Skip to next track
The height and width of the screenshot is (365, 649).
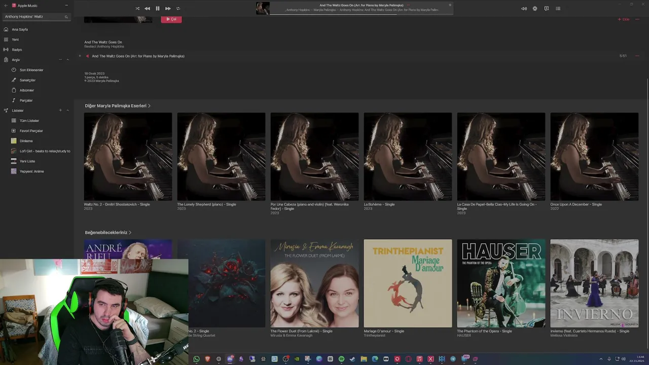coord(168,9)
